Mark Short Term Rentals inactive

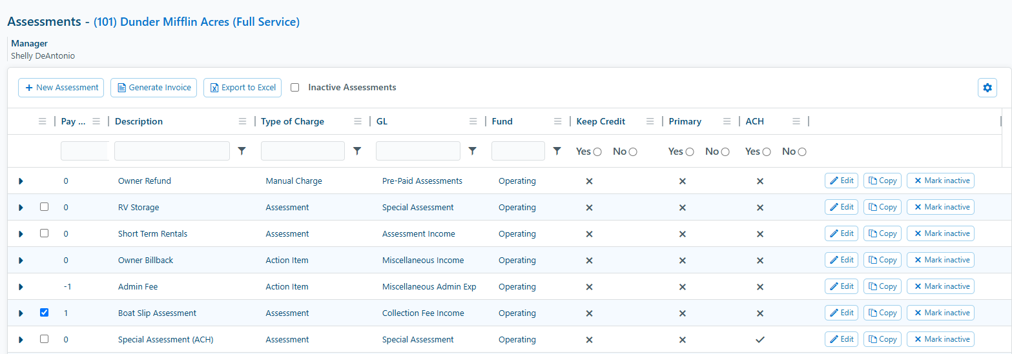point(941,233)
